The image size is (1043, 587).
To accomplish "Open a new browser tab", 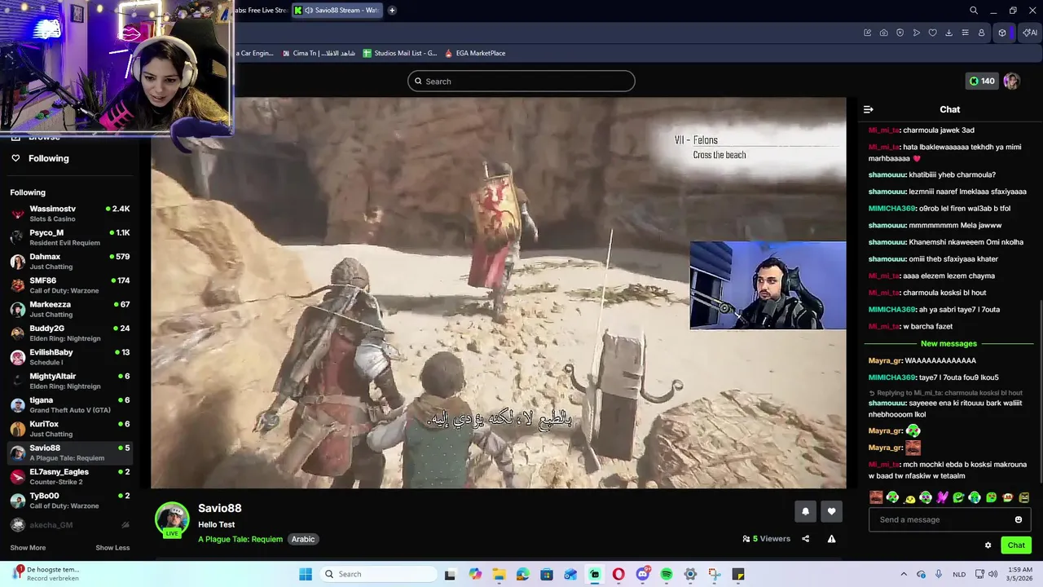I will tap(392, 11).
